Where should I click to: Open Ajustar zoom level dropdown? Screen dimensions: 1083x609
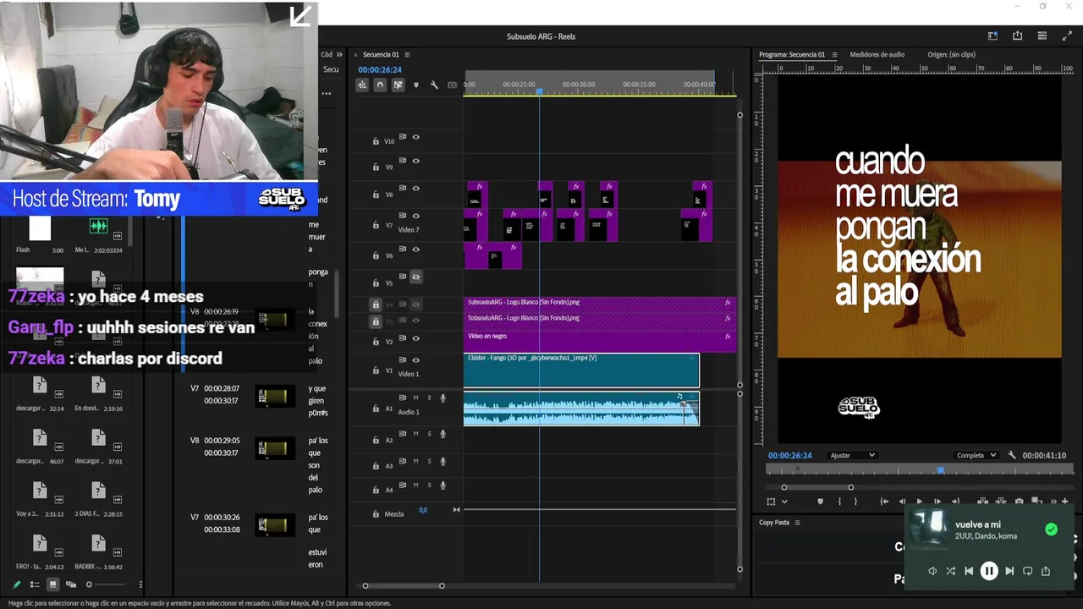point(852,455)
